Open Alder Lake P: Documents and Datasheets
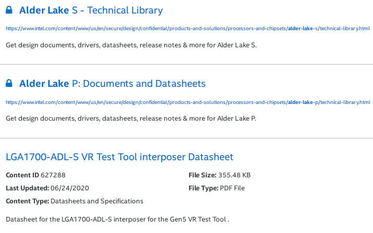 (x=112, y=84)
